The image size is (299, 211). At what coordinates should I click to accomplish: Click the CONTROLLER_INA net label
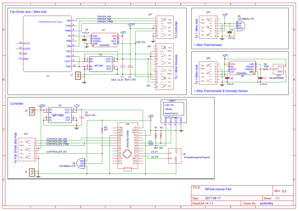(57, 139)
